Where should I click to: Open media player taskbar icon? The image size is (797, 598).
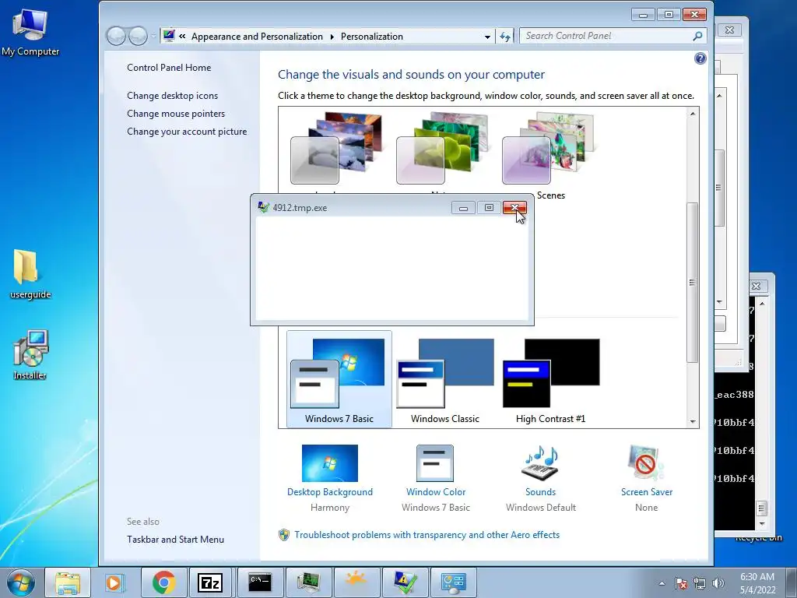tap(115, 582)
